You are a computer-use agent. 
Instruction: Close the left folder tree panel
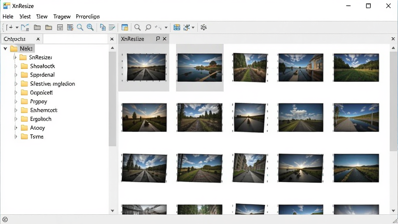[112, 39]
